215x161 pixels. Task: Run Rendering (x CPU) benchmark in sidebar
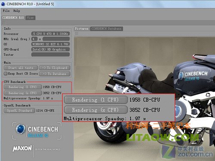(23, 93)
